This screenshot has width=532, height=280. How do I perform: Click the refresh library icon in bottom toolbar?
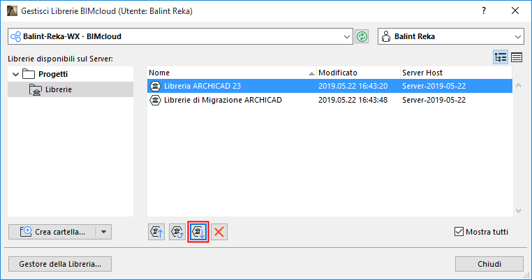point(177,232)
